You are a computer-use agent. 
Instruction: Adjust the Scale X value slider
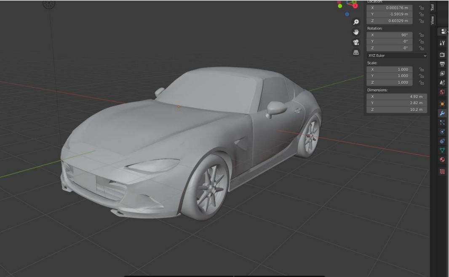pos(390,69)
